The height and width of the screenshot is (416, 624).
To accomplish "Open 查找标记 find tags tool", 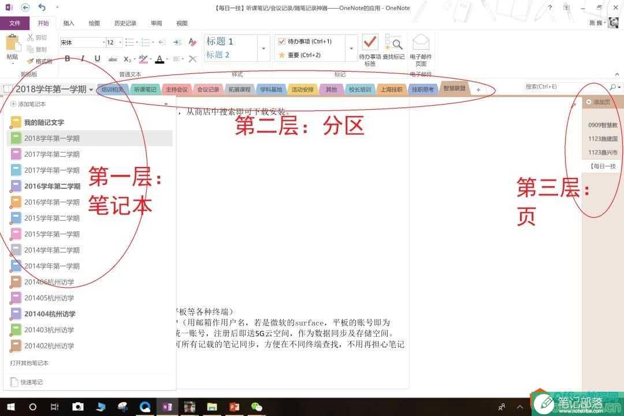I will 393,48.
